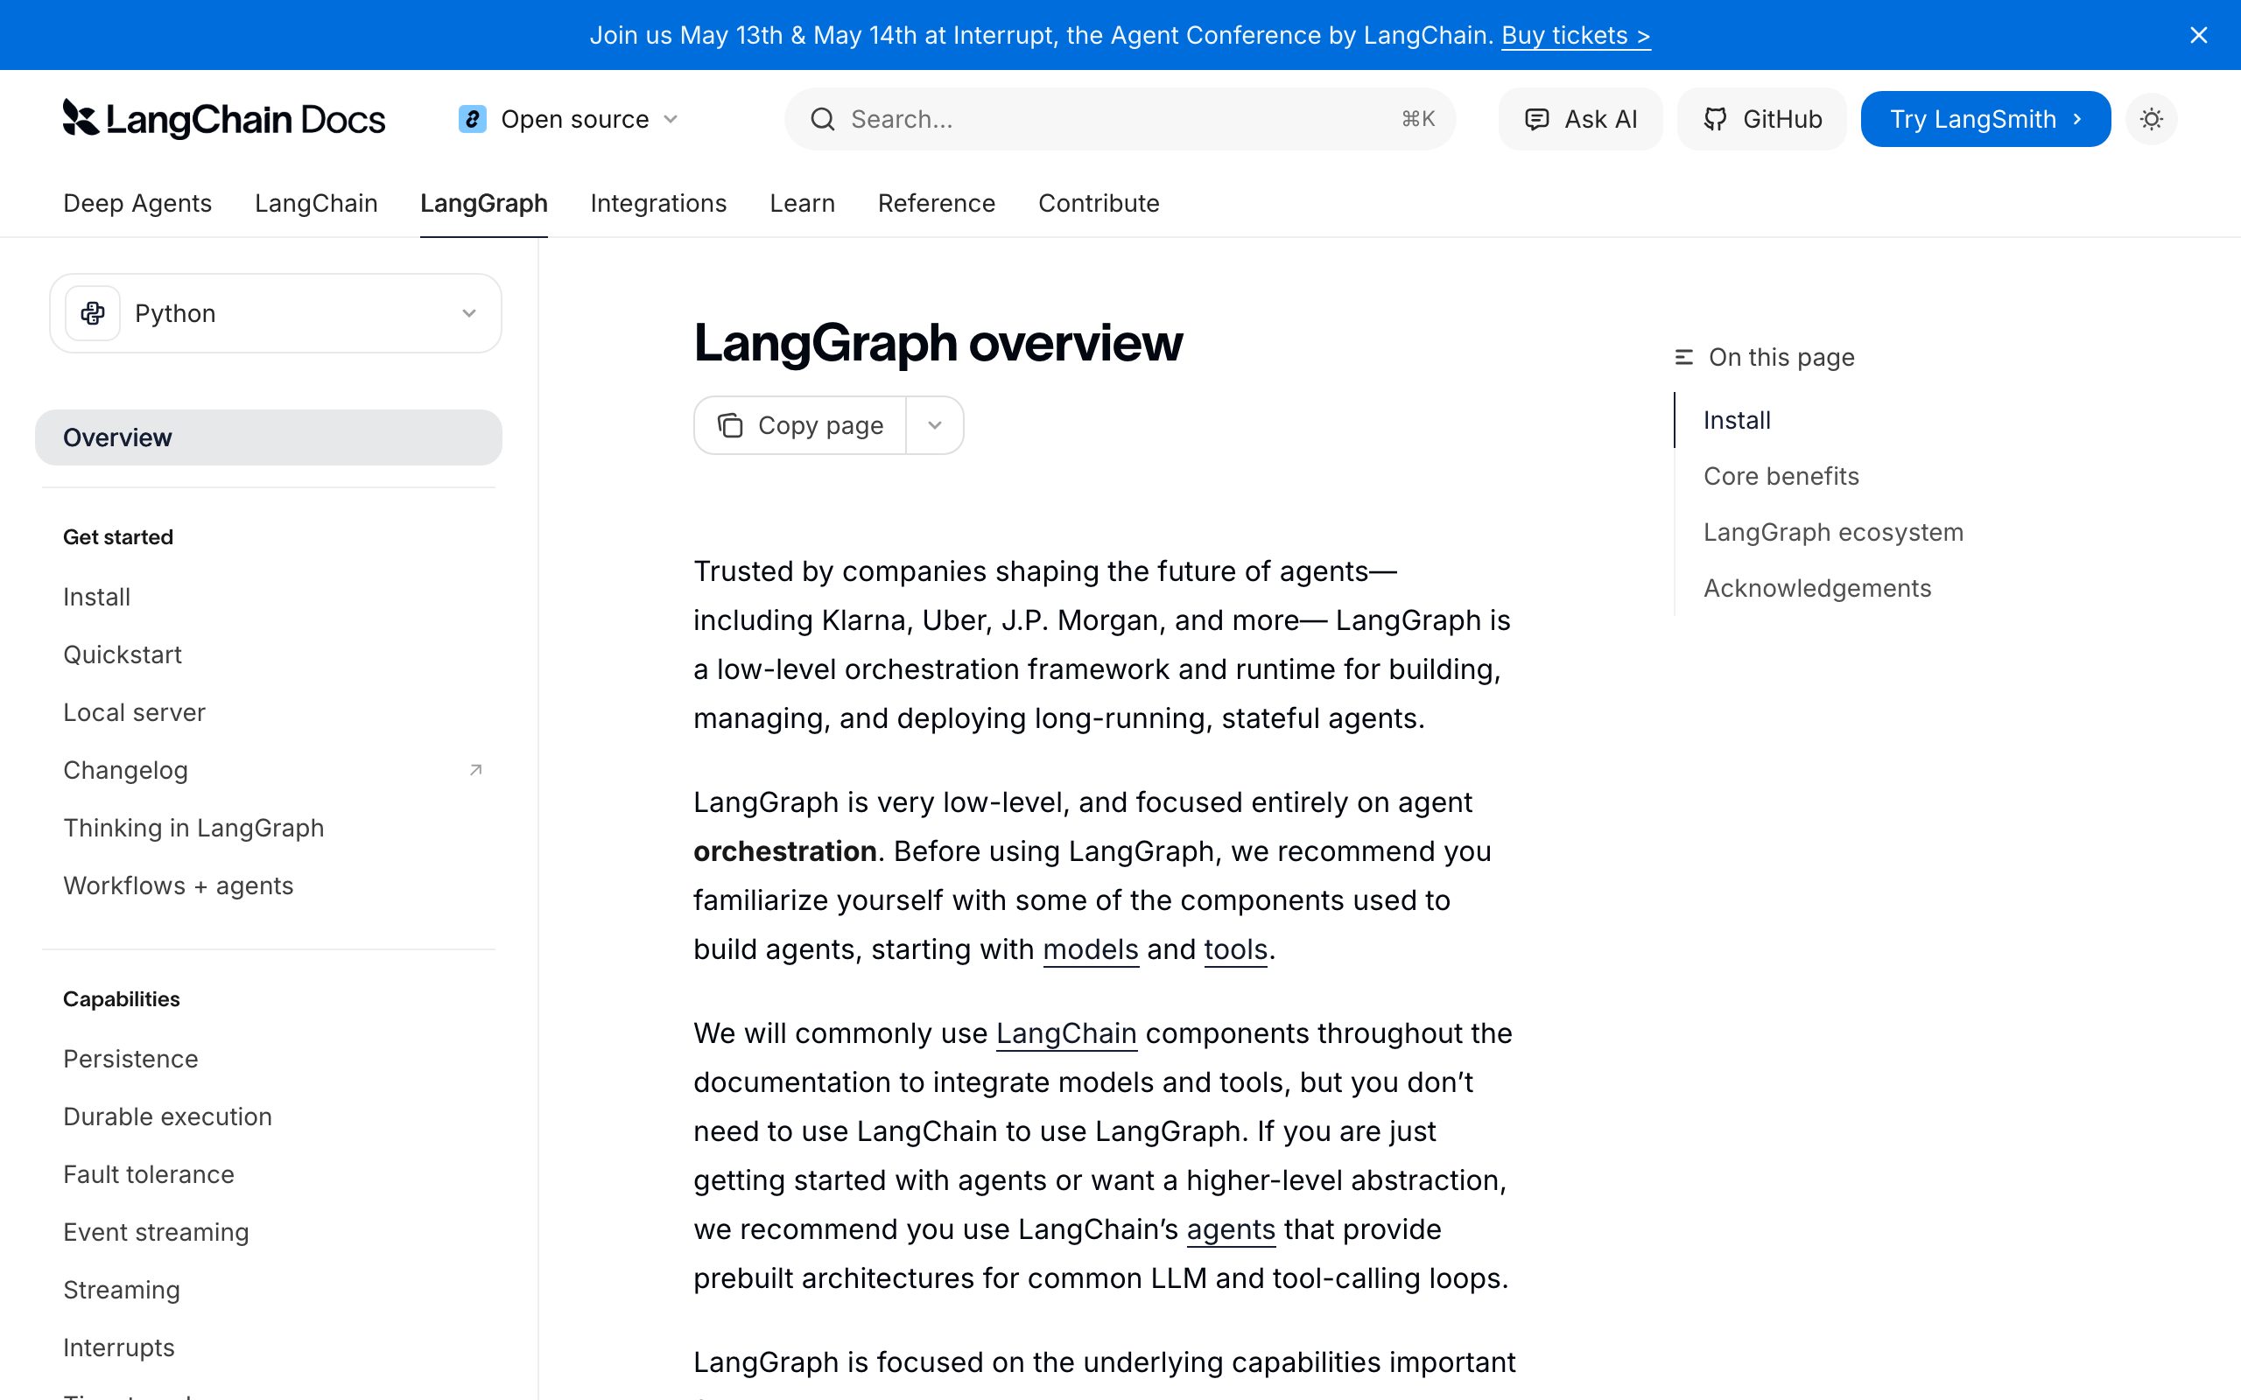Click the Ask AI button

point(1580,118)
